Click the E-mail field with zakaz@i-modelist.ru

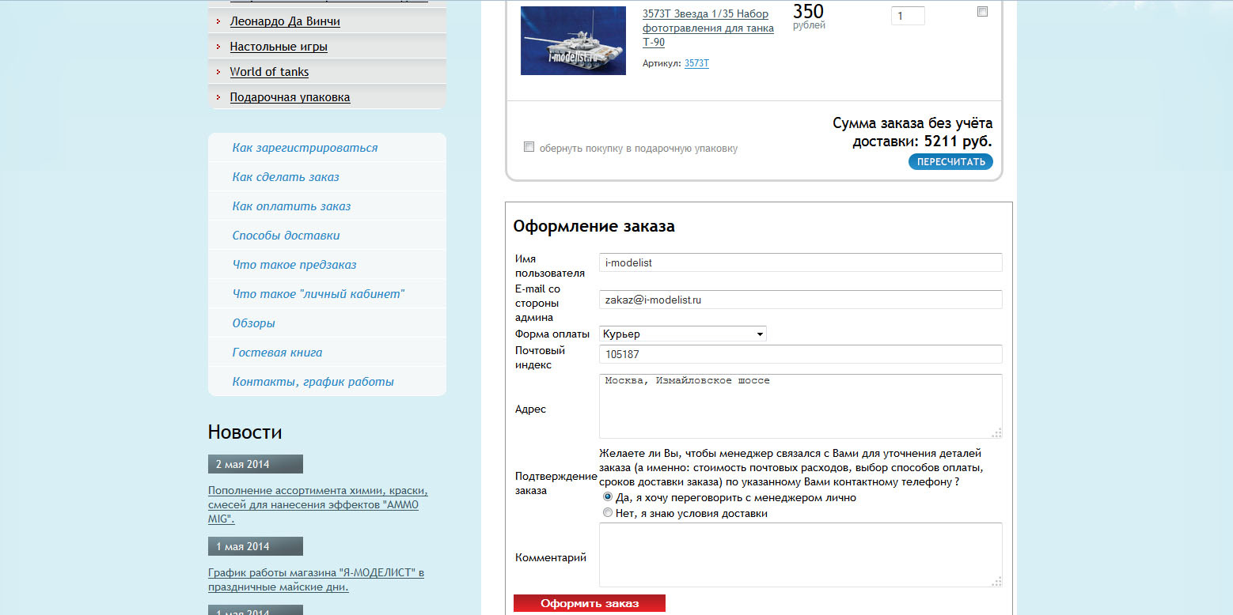[800, 300]
